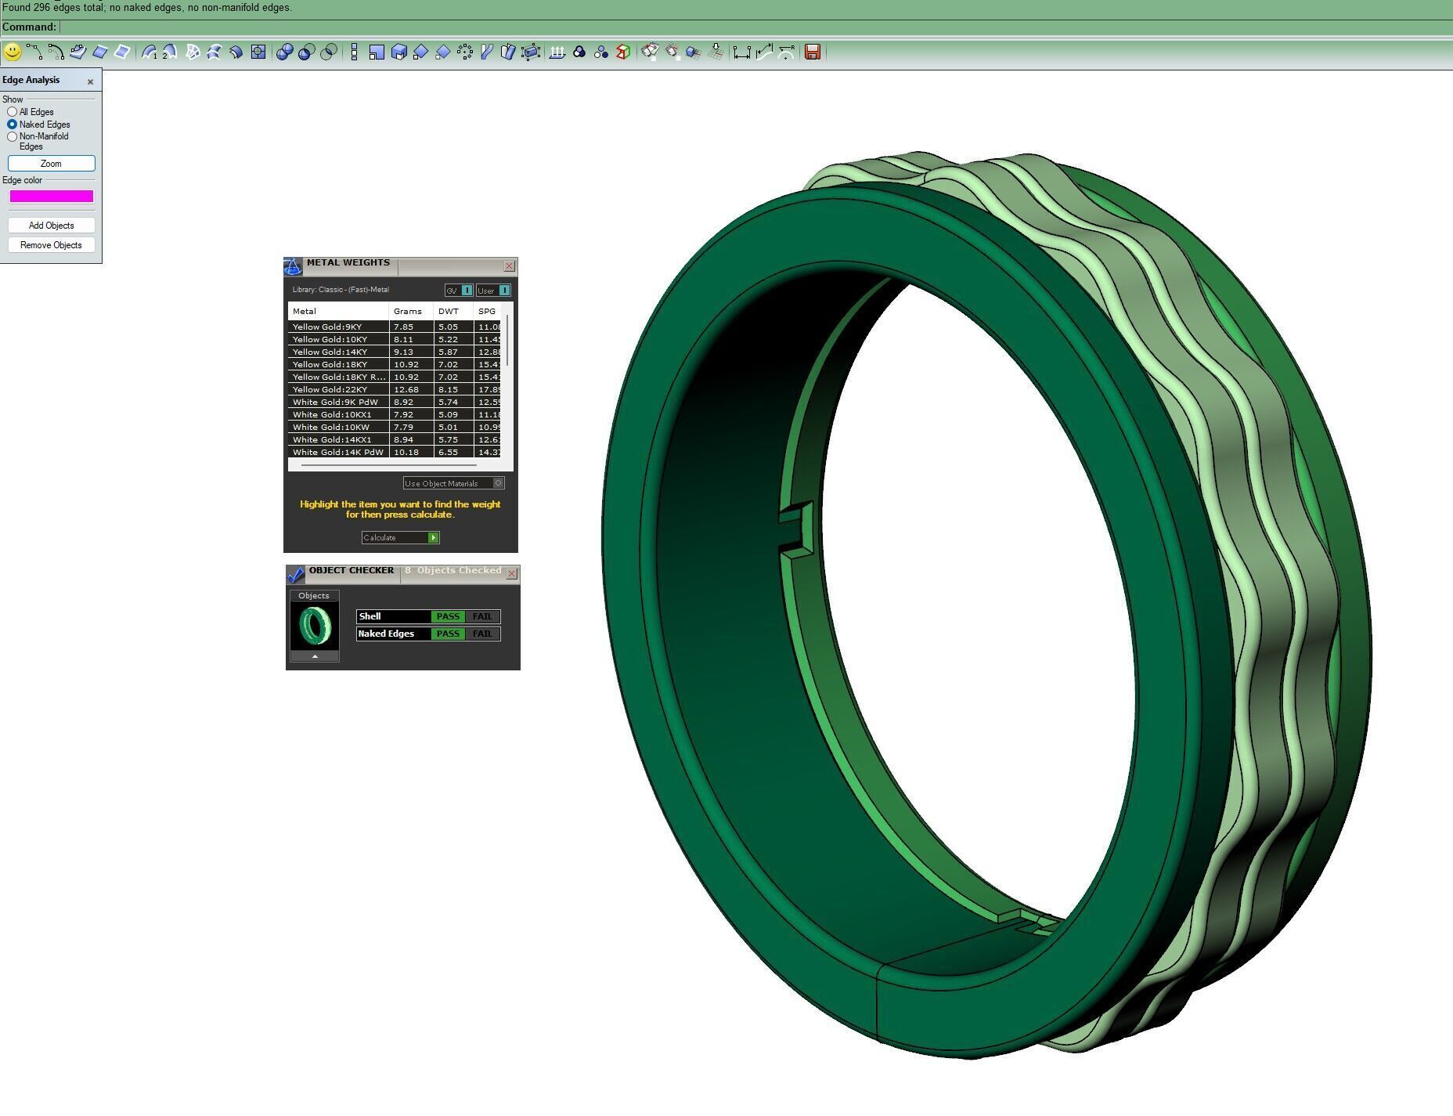The height and width of the screenshot is (1116, 1453).
Task: Click the vertical three squares toolbar icon
Action: pos(354,52)
